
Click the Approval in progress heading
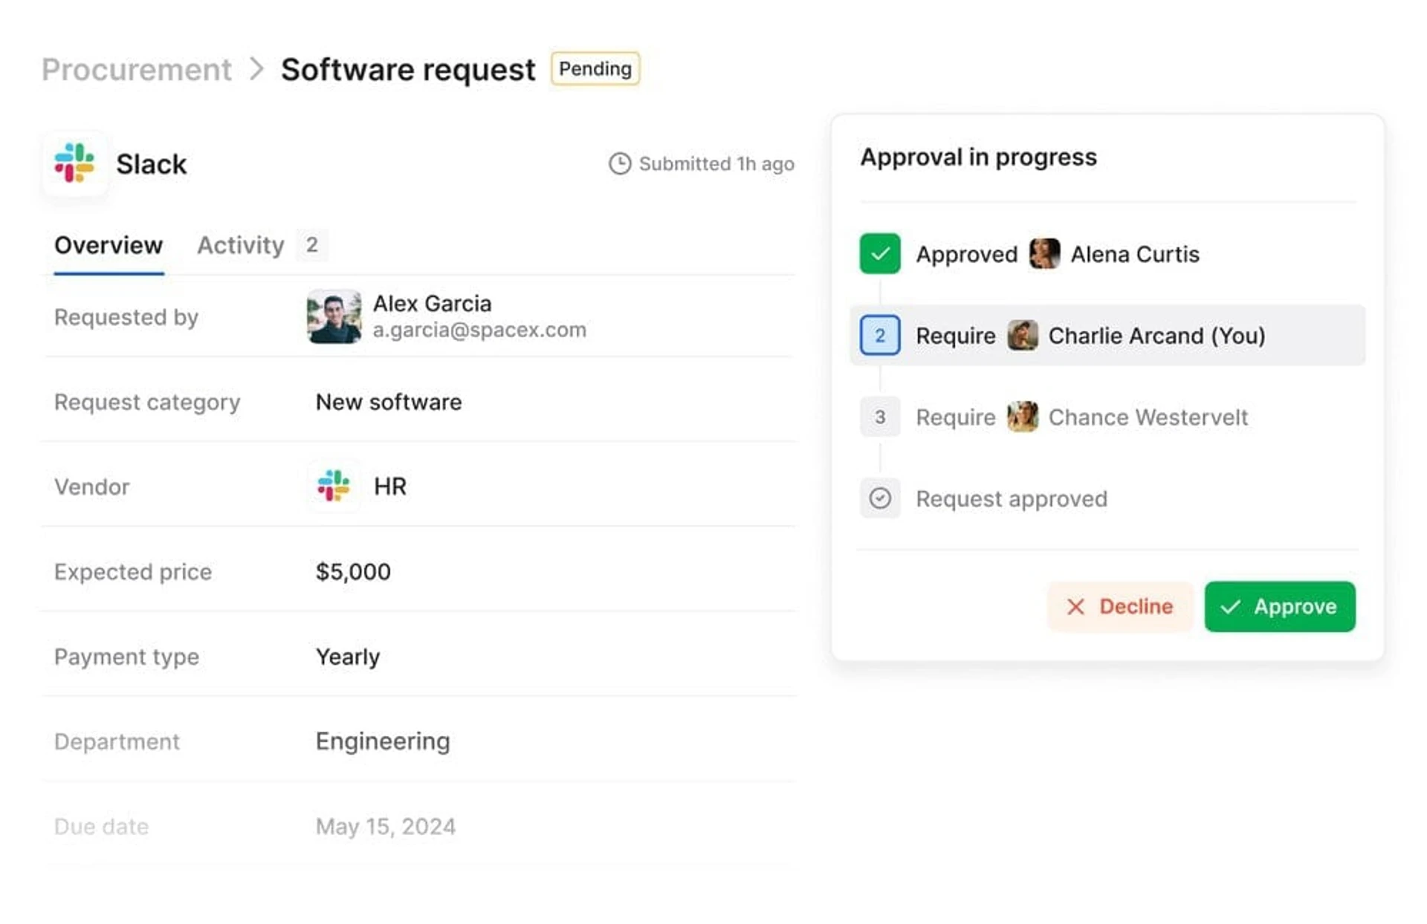pos(978,157)
